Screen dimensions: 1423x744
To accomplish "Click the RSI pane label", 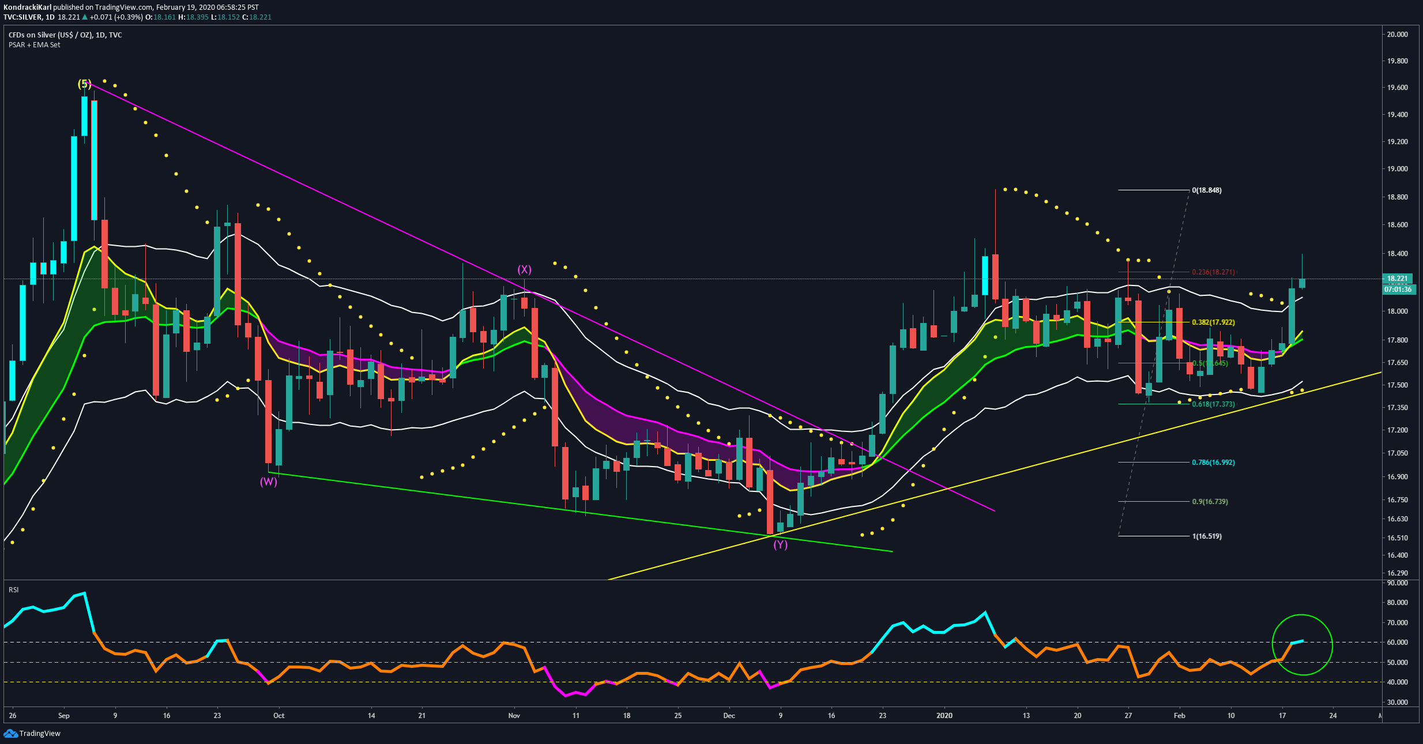I will coord(13,590).
